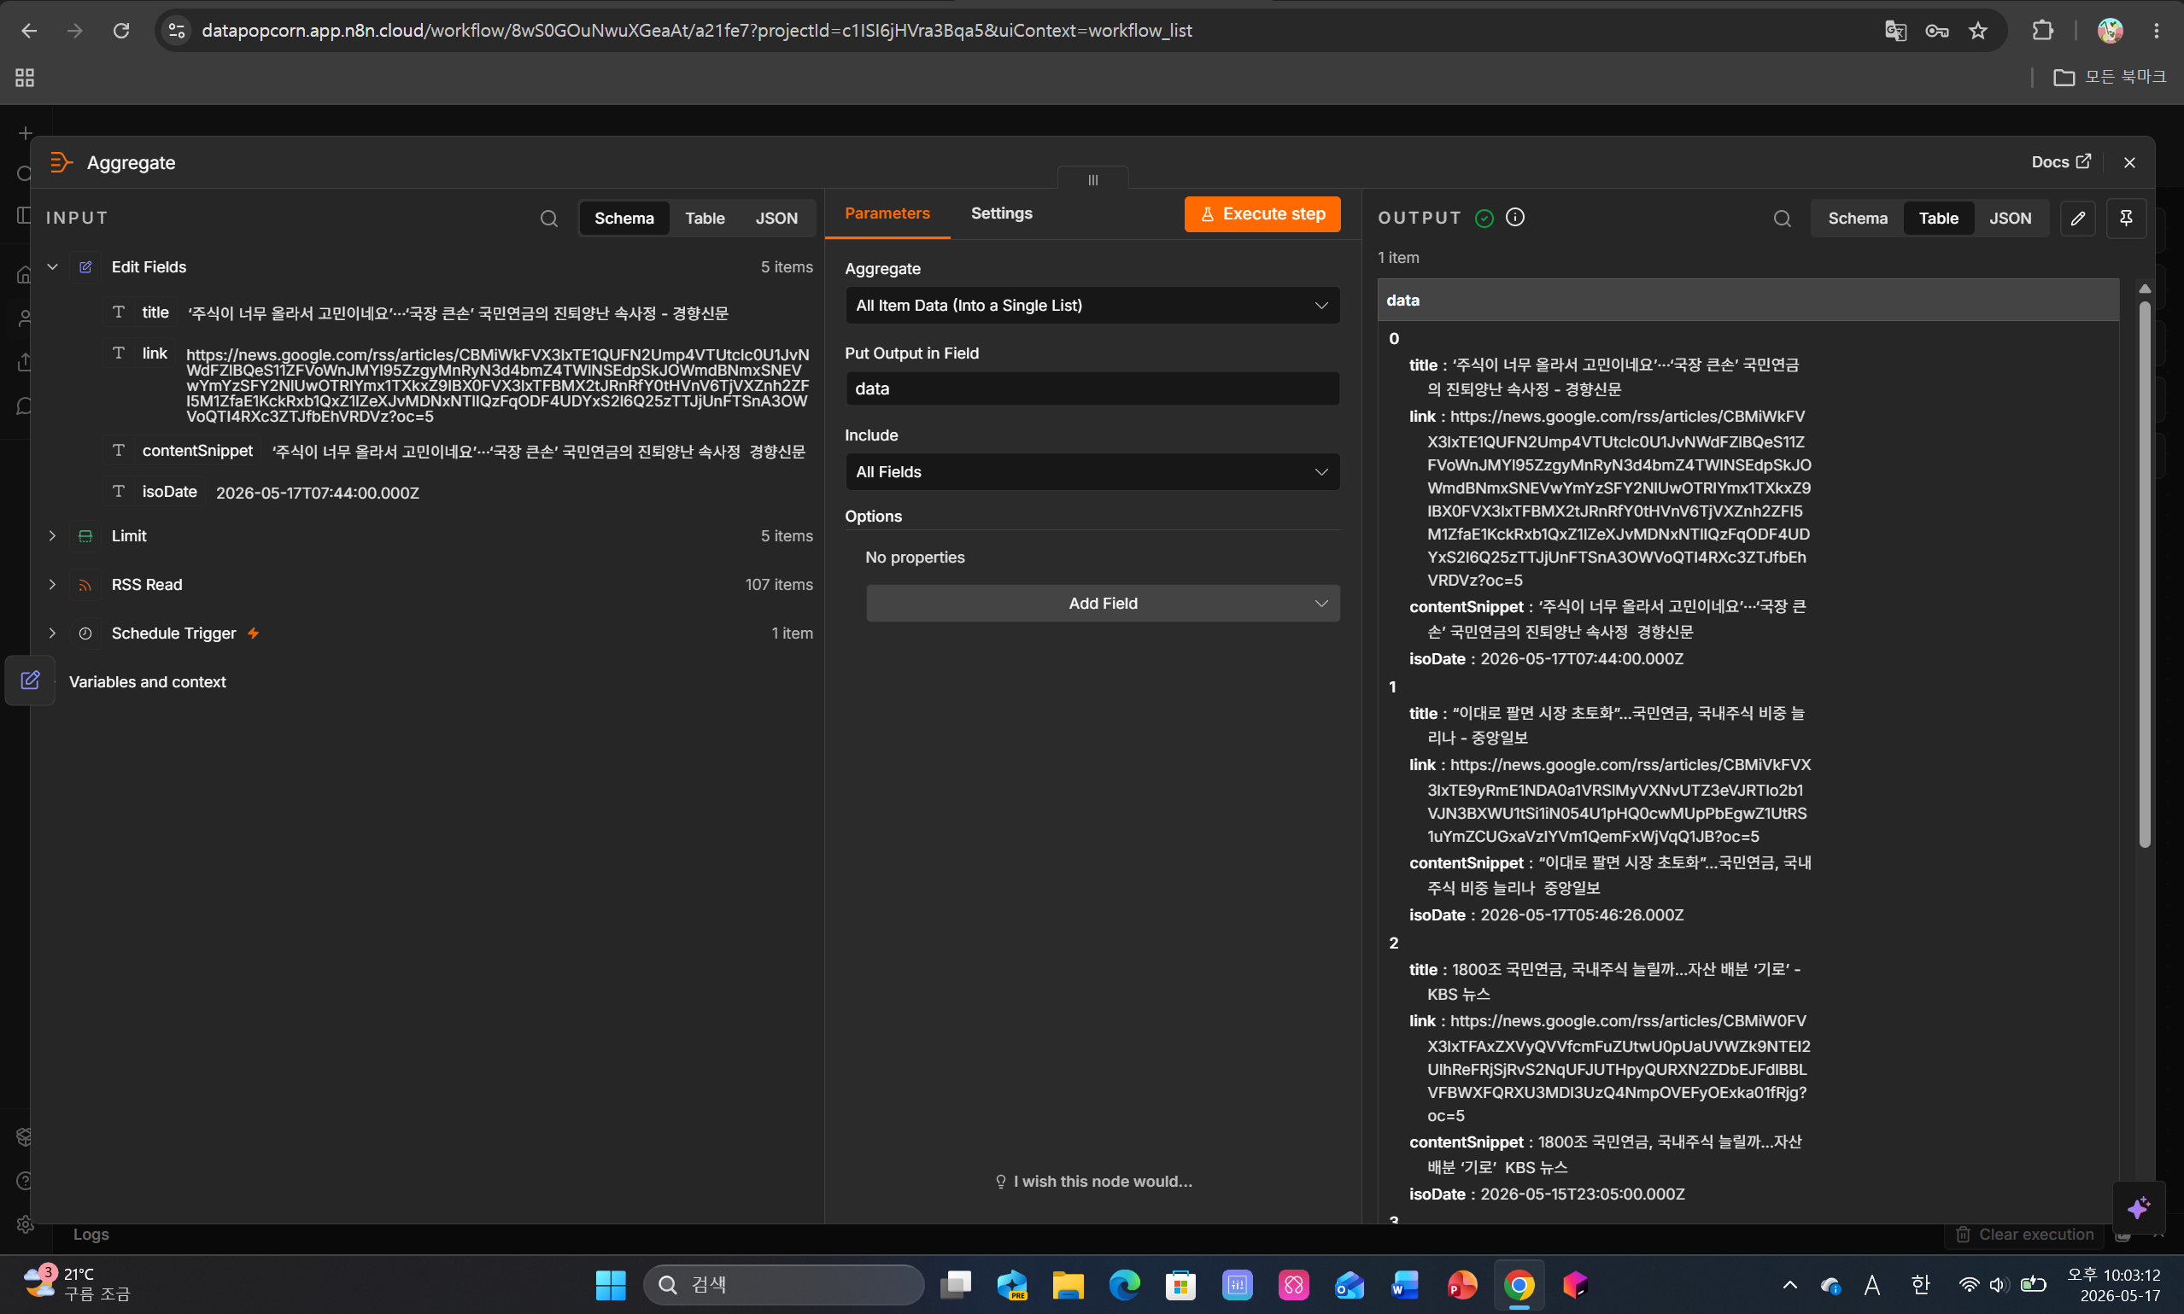Click the data column header
Screen dimensions: 2184x1314
(x=1747, y=301)
